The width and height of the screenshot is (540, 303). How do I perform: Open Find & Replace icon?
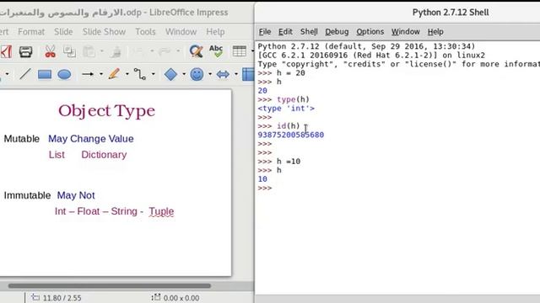pyautogui.click(x=196, y=51)
